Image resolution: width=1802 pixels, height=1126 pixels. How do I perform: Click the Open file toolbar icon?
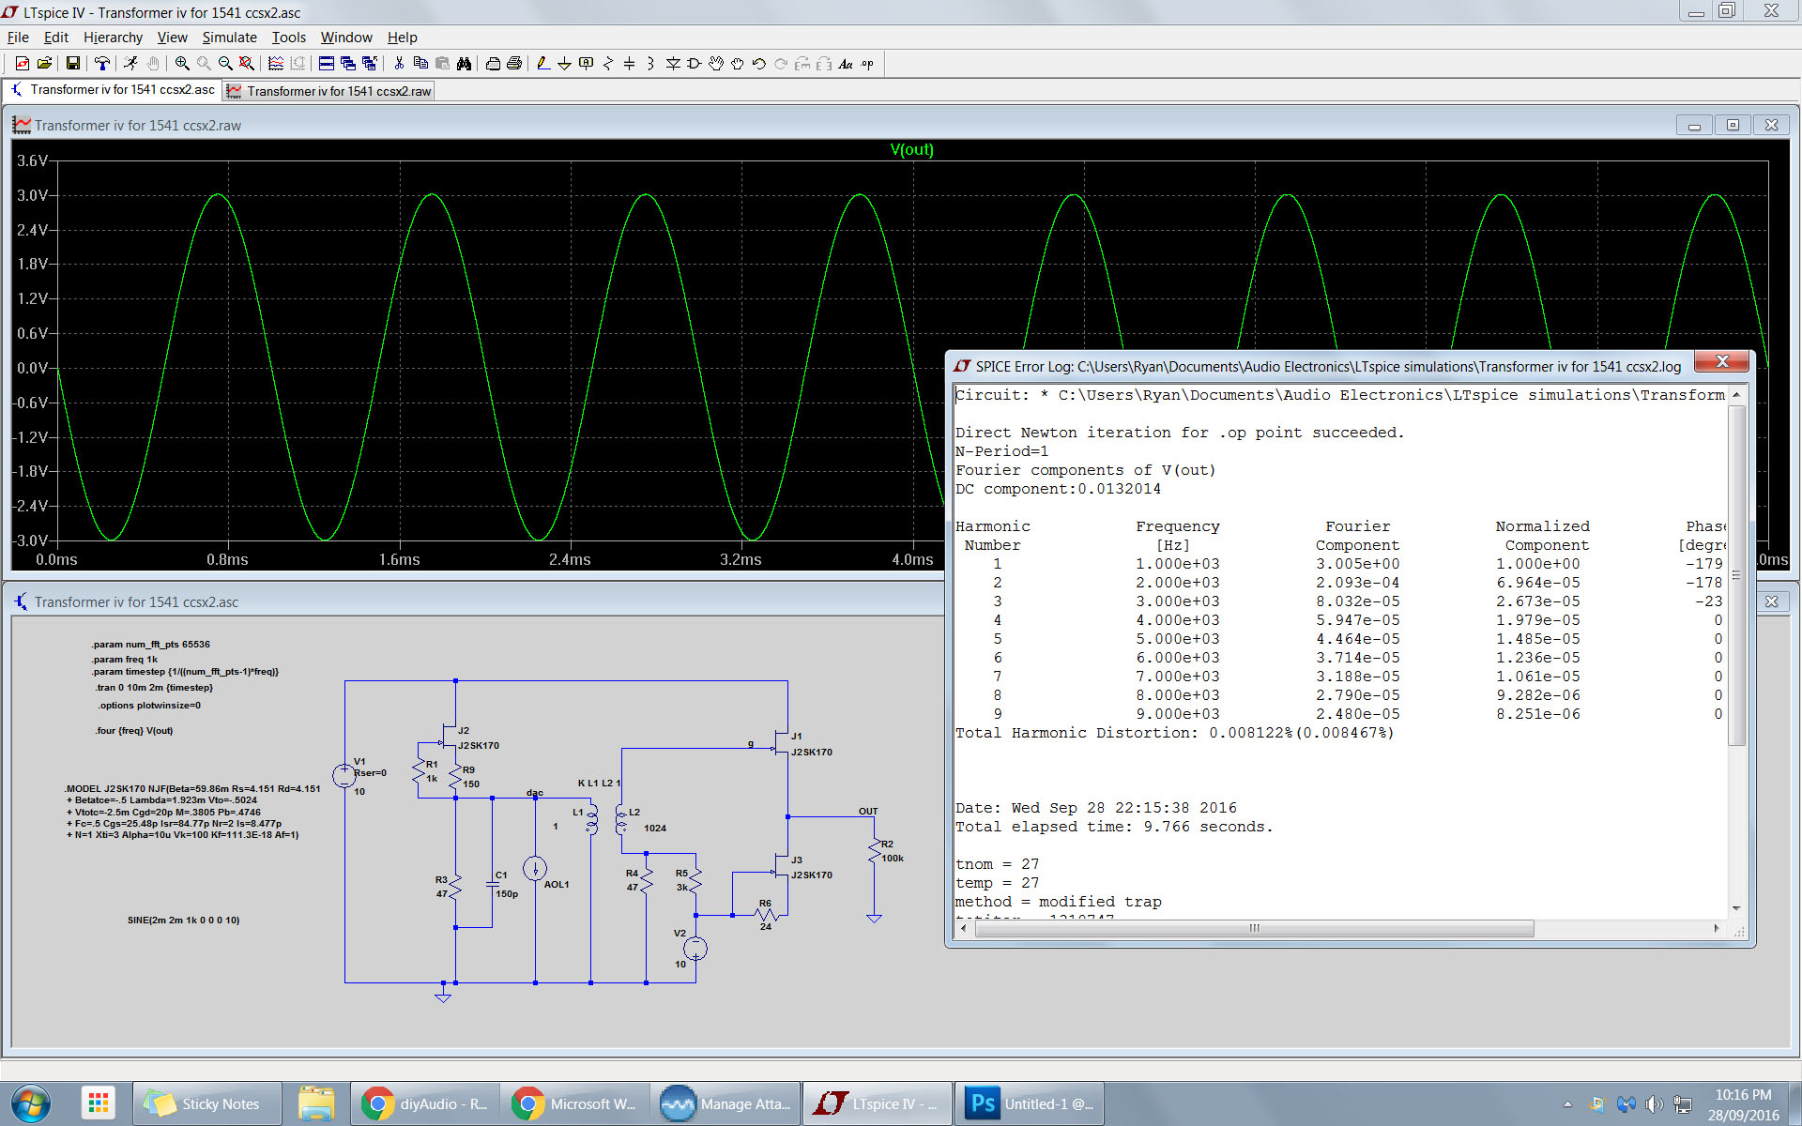click(x=43, y=64)
